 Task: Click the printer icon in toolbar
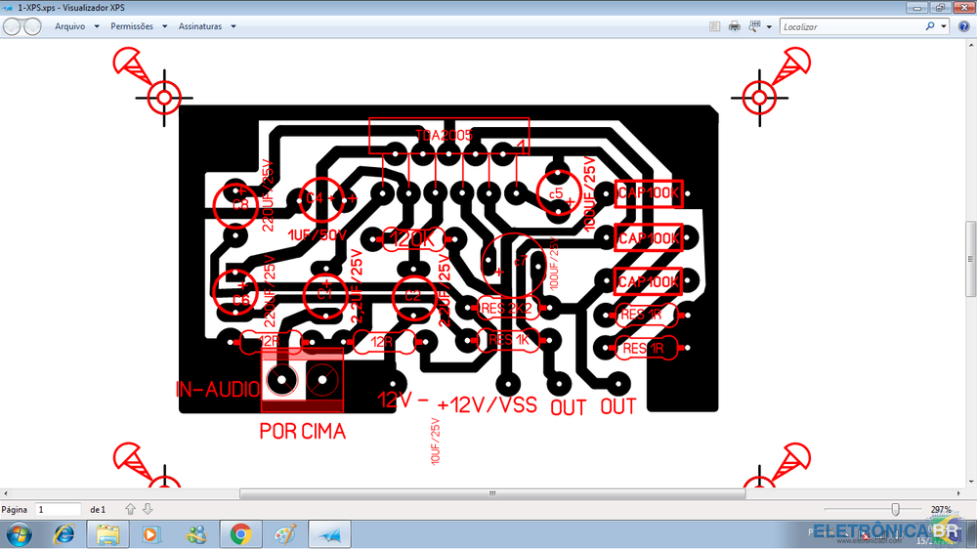pyautogui.click(x=735, y=27)
